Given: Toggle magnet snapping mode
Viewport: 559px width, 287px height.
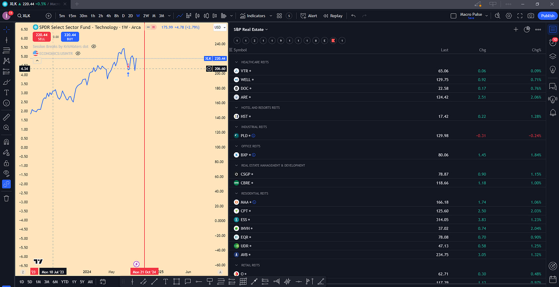Looking at the screenshot, I should click(x=7, y=142).
